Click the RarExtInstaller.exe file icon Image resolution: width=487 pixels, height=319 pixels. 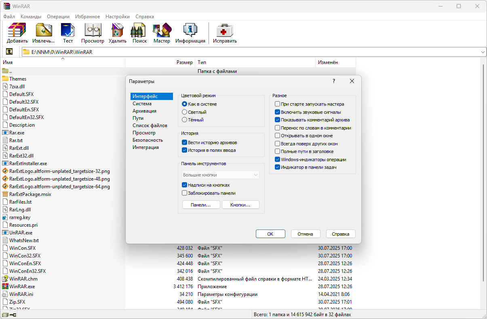coord(5,163)
